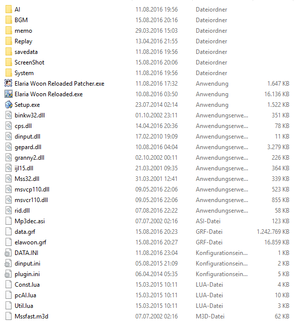Image resolution: width=305 pixels, height=323 pixels.
Task: Select the 'Const.lua' file name
Action: [x=27, y=285]
